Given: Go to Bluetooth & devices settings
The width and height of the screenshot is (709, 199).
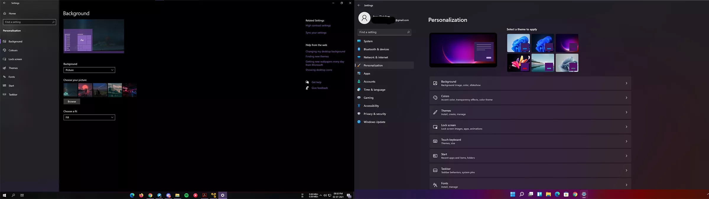Looking at the screenshot, I should point(376,49).
